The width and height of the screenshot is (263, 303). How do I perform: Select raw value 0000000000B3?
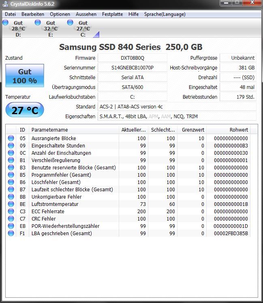point(231,146)
